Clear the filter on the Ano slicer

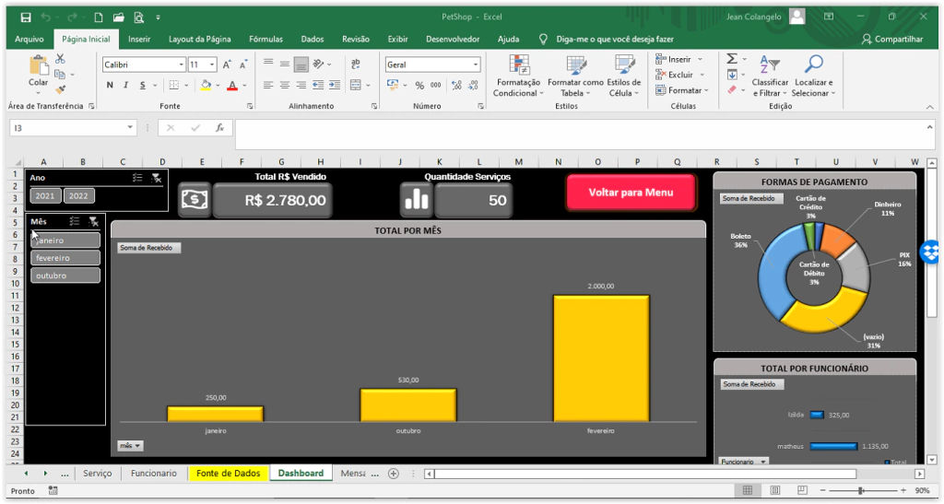[157, 178]
